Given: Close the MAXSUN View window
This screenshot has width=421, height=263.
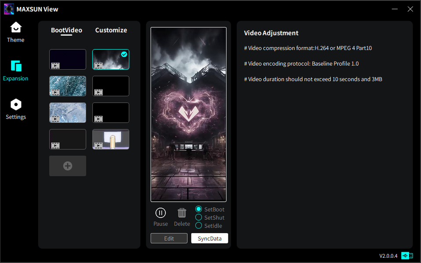Looking at the screenshot, I should pyautogui.click(x=410, y=9).
